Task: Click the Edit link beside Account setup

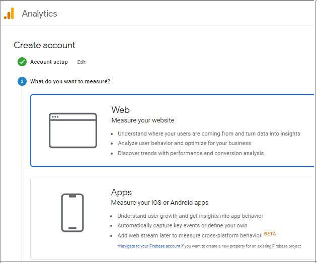Action: click(x=82, y=62)
